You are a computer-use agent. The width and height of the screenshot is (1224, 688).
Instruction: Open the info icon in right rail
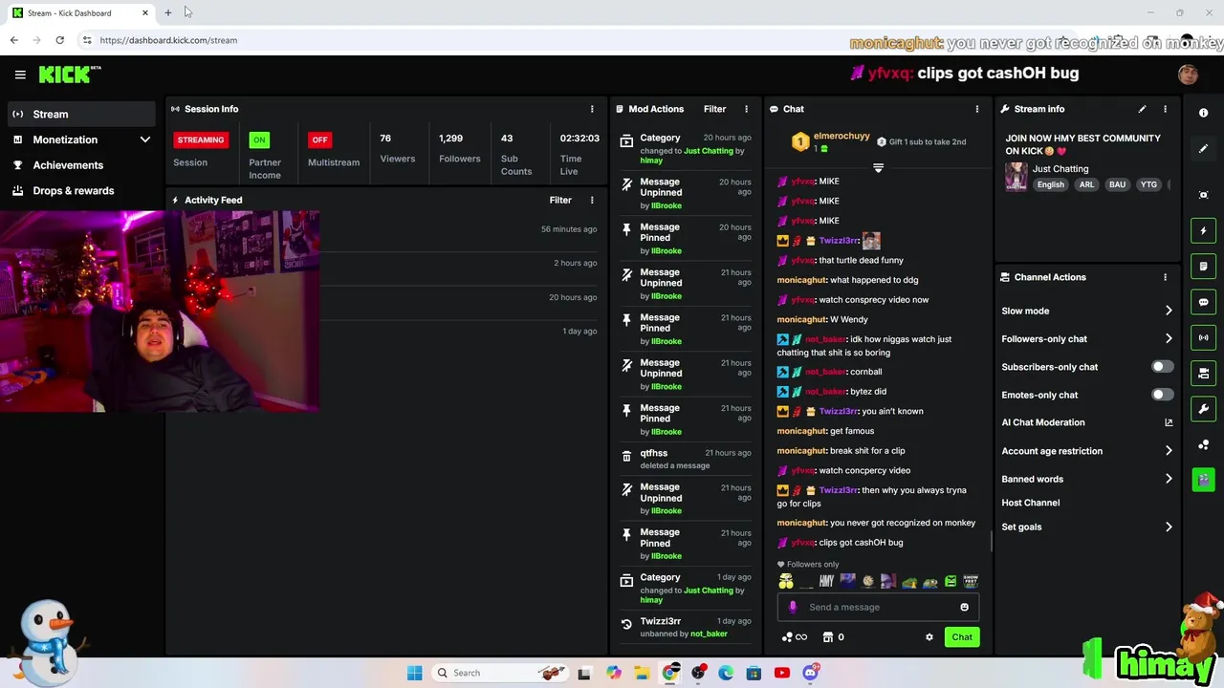pos(1204,113)
